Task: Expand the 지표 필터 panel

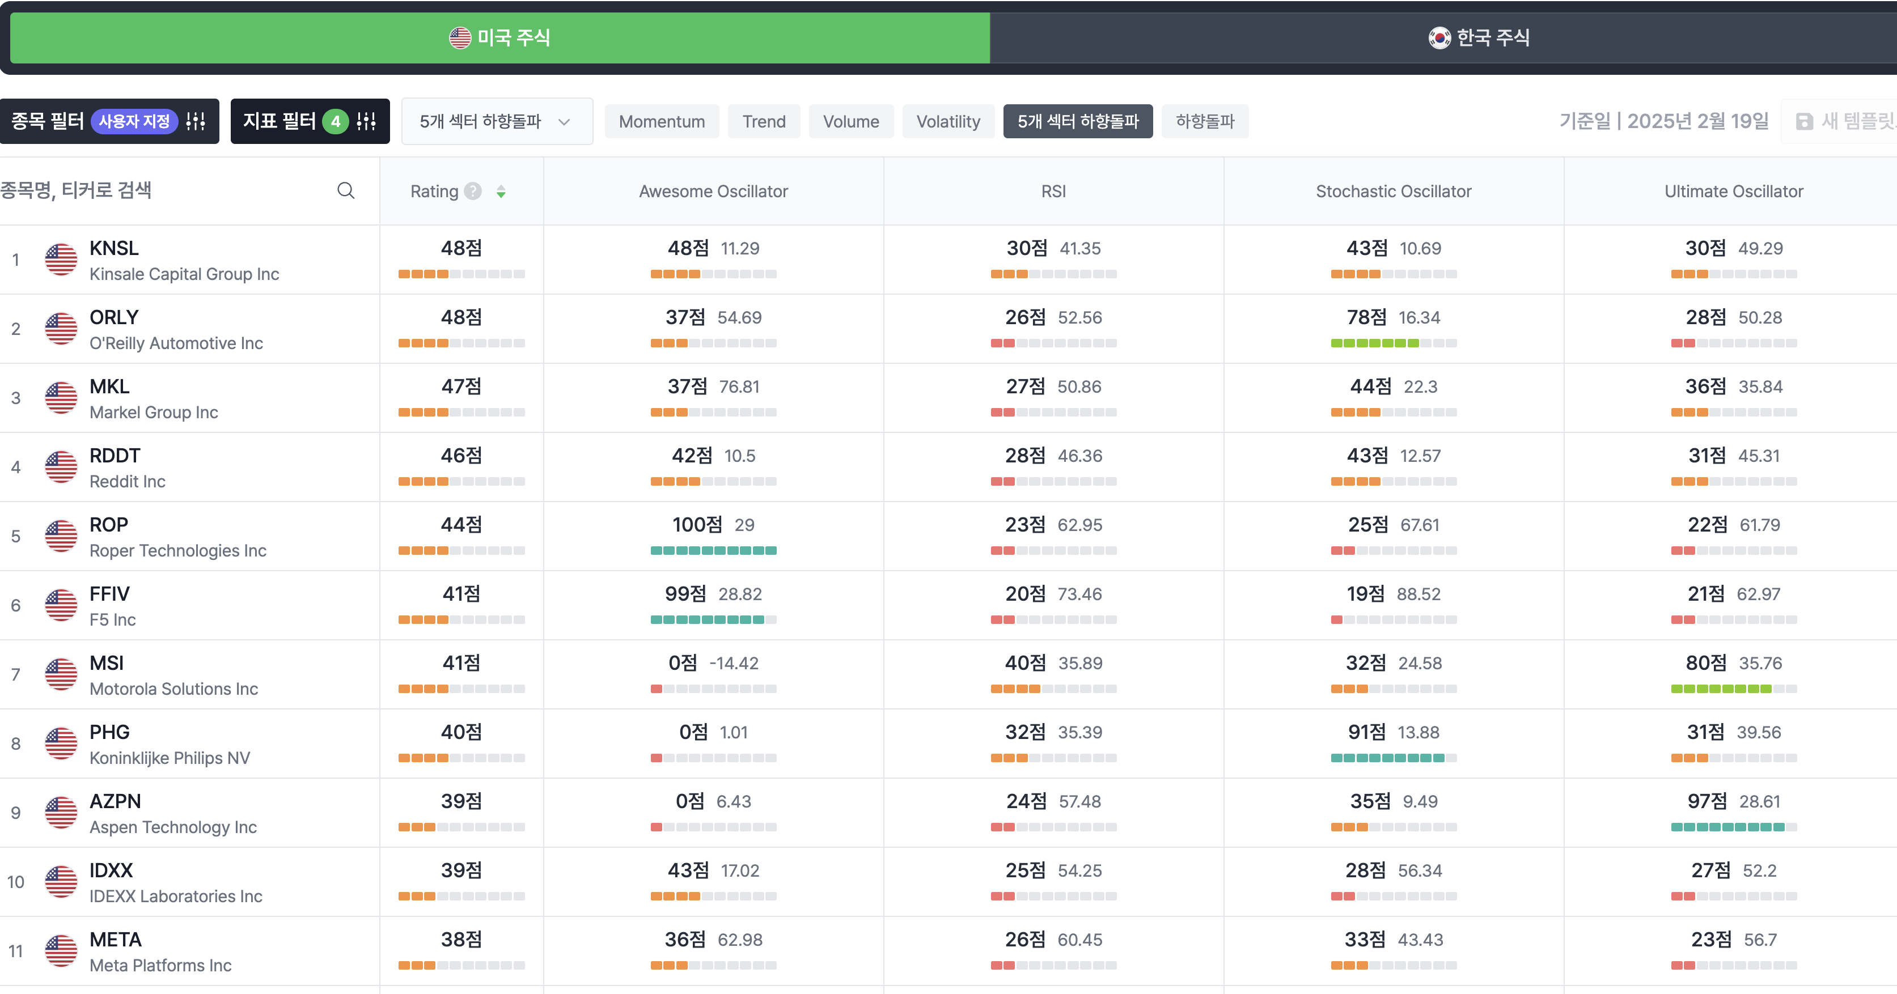Action: [x=280, y=121]
